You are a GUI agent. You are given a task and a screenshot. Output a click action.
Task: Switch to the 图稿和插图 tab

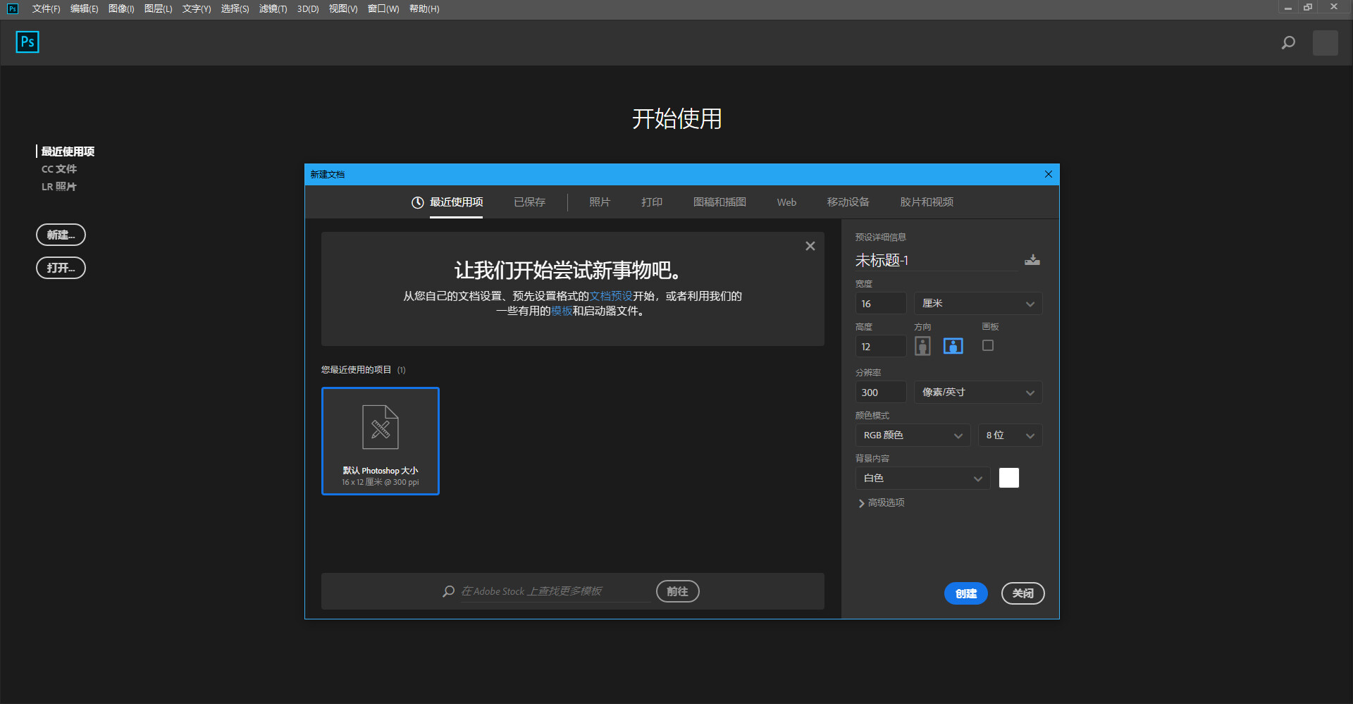pyautogui.click(x=719, y=202)
